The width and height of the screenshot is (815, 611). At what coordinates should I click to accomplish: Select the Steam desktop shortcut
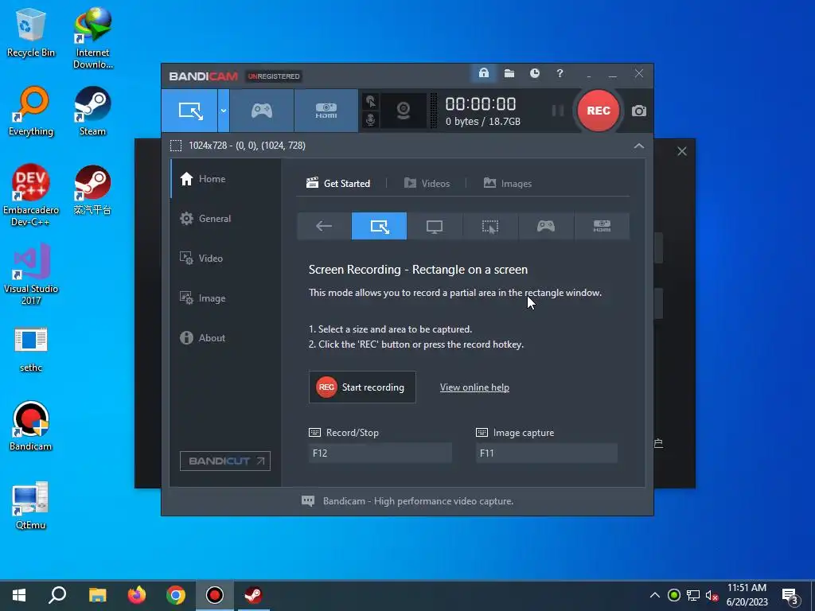point(92,111)
